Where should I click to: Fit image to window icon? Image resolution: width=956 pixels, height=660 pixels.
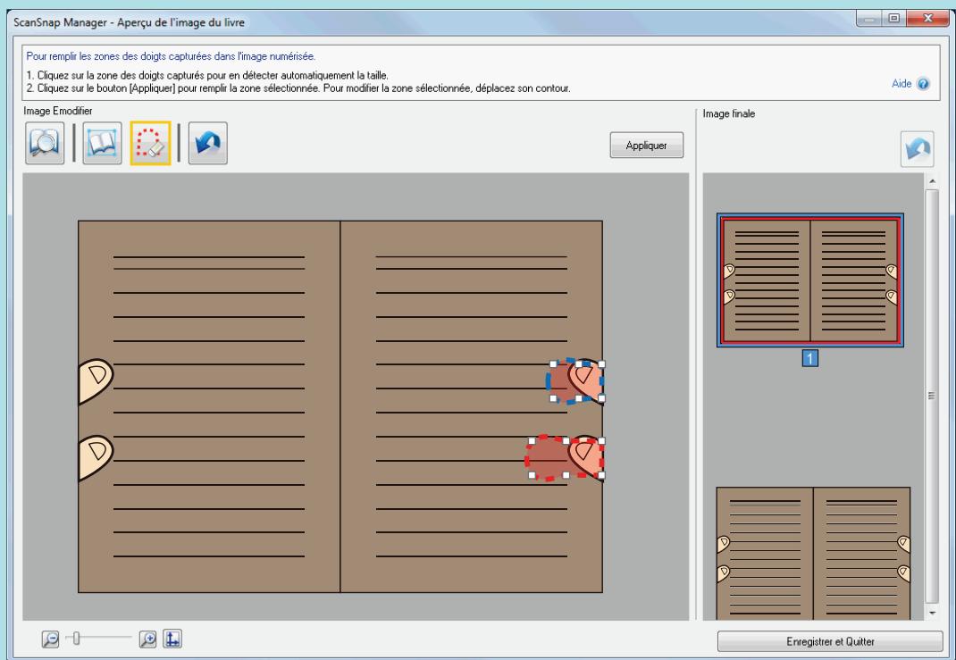tap(172, 639)
